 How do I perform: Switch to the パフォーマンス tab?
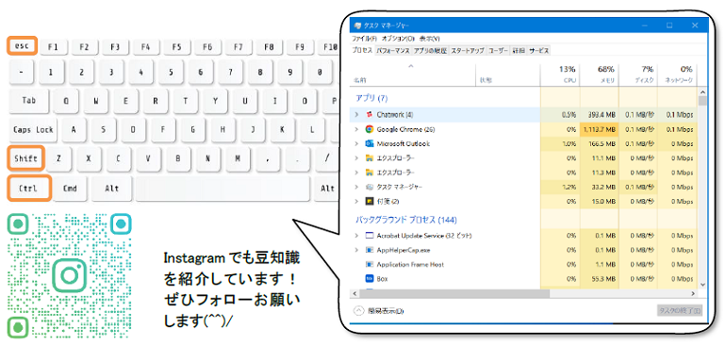click(392, 51)
